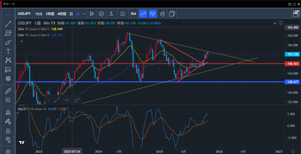Switch to 15分 timeframe
This screenshot has height=154, width=301.
click(39, 14)
